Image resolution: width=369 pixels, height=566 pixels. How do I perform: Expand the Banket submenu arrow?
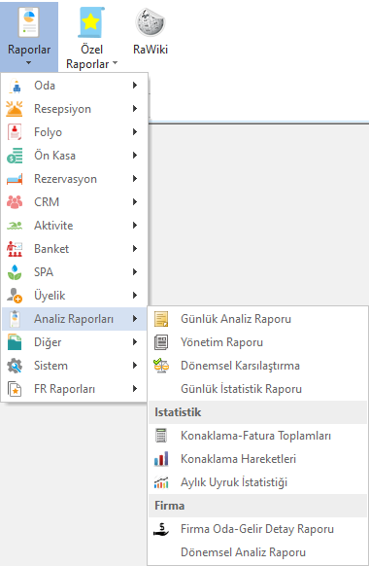click(x=135, y=248)
